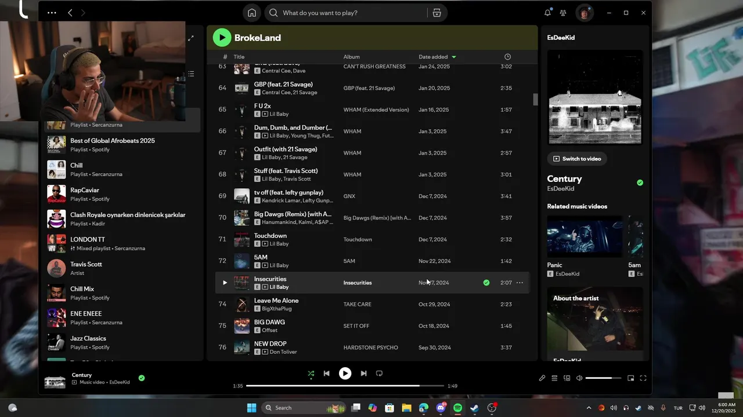Open the RapCaviar playlist
The image size is (743, 417).
(123, 194)
